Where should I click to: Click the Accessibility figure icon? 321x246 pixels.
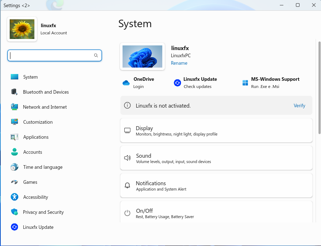click(x=14, y=197)
